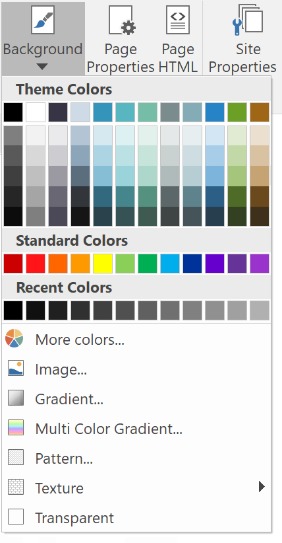282x543 pixels.
Task: Pick the yellow standard color swatch
Action: pyautogui.click(x=103, y=264)
